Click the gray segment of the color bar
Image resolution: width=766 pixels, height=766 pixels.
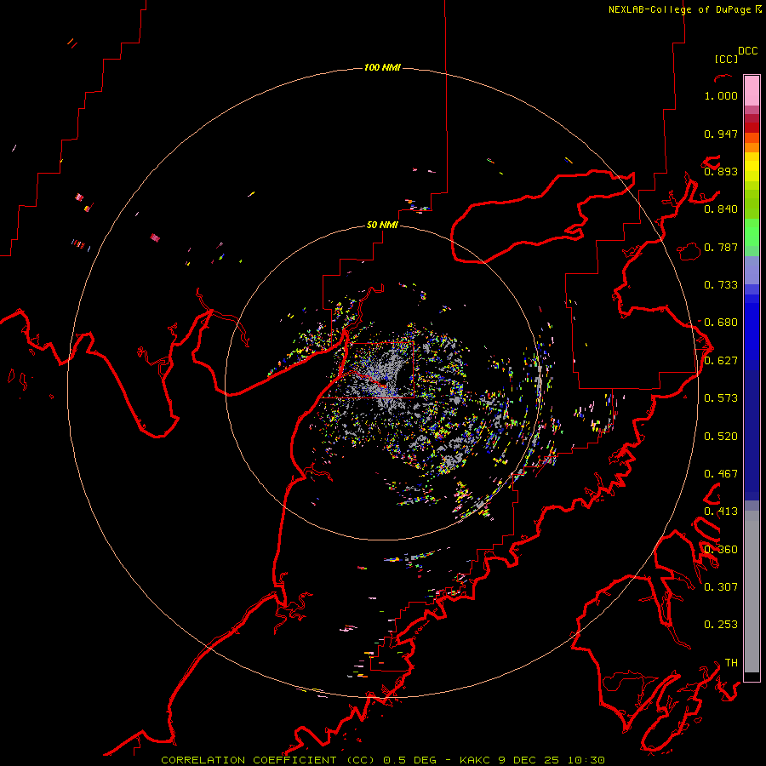click(752, 592)
